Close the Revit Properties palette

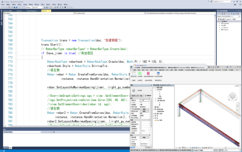point(151,85)
